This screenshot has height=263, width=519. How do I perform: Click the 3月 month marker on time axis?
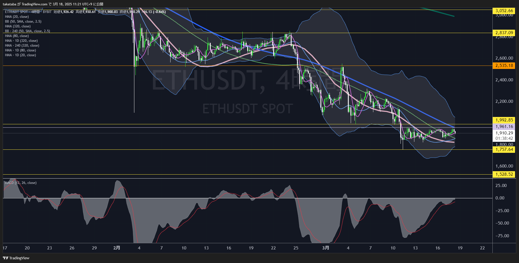point(326,248)
